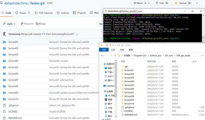
Task: Open the main branch dropdown
Action: (10, 24)
